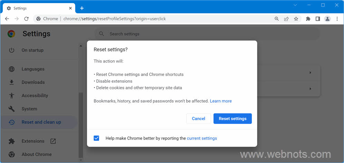
Task: Open the current settings link
Action: (x=202, y=138)
